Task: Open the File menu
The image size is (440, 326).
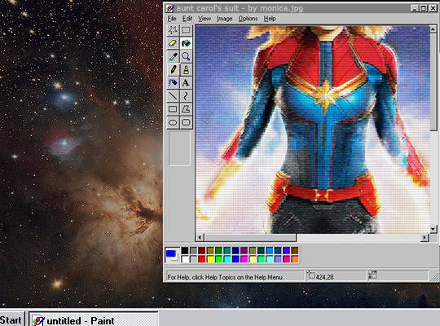Action: 172,19
